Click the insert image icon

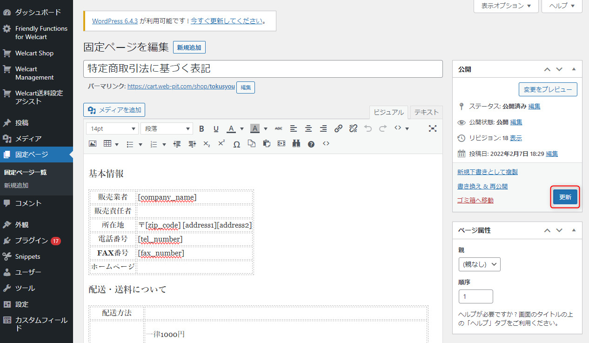click(93, 144)
